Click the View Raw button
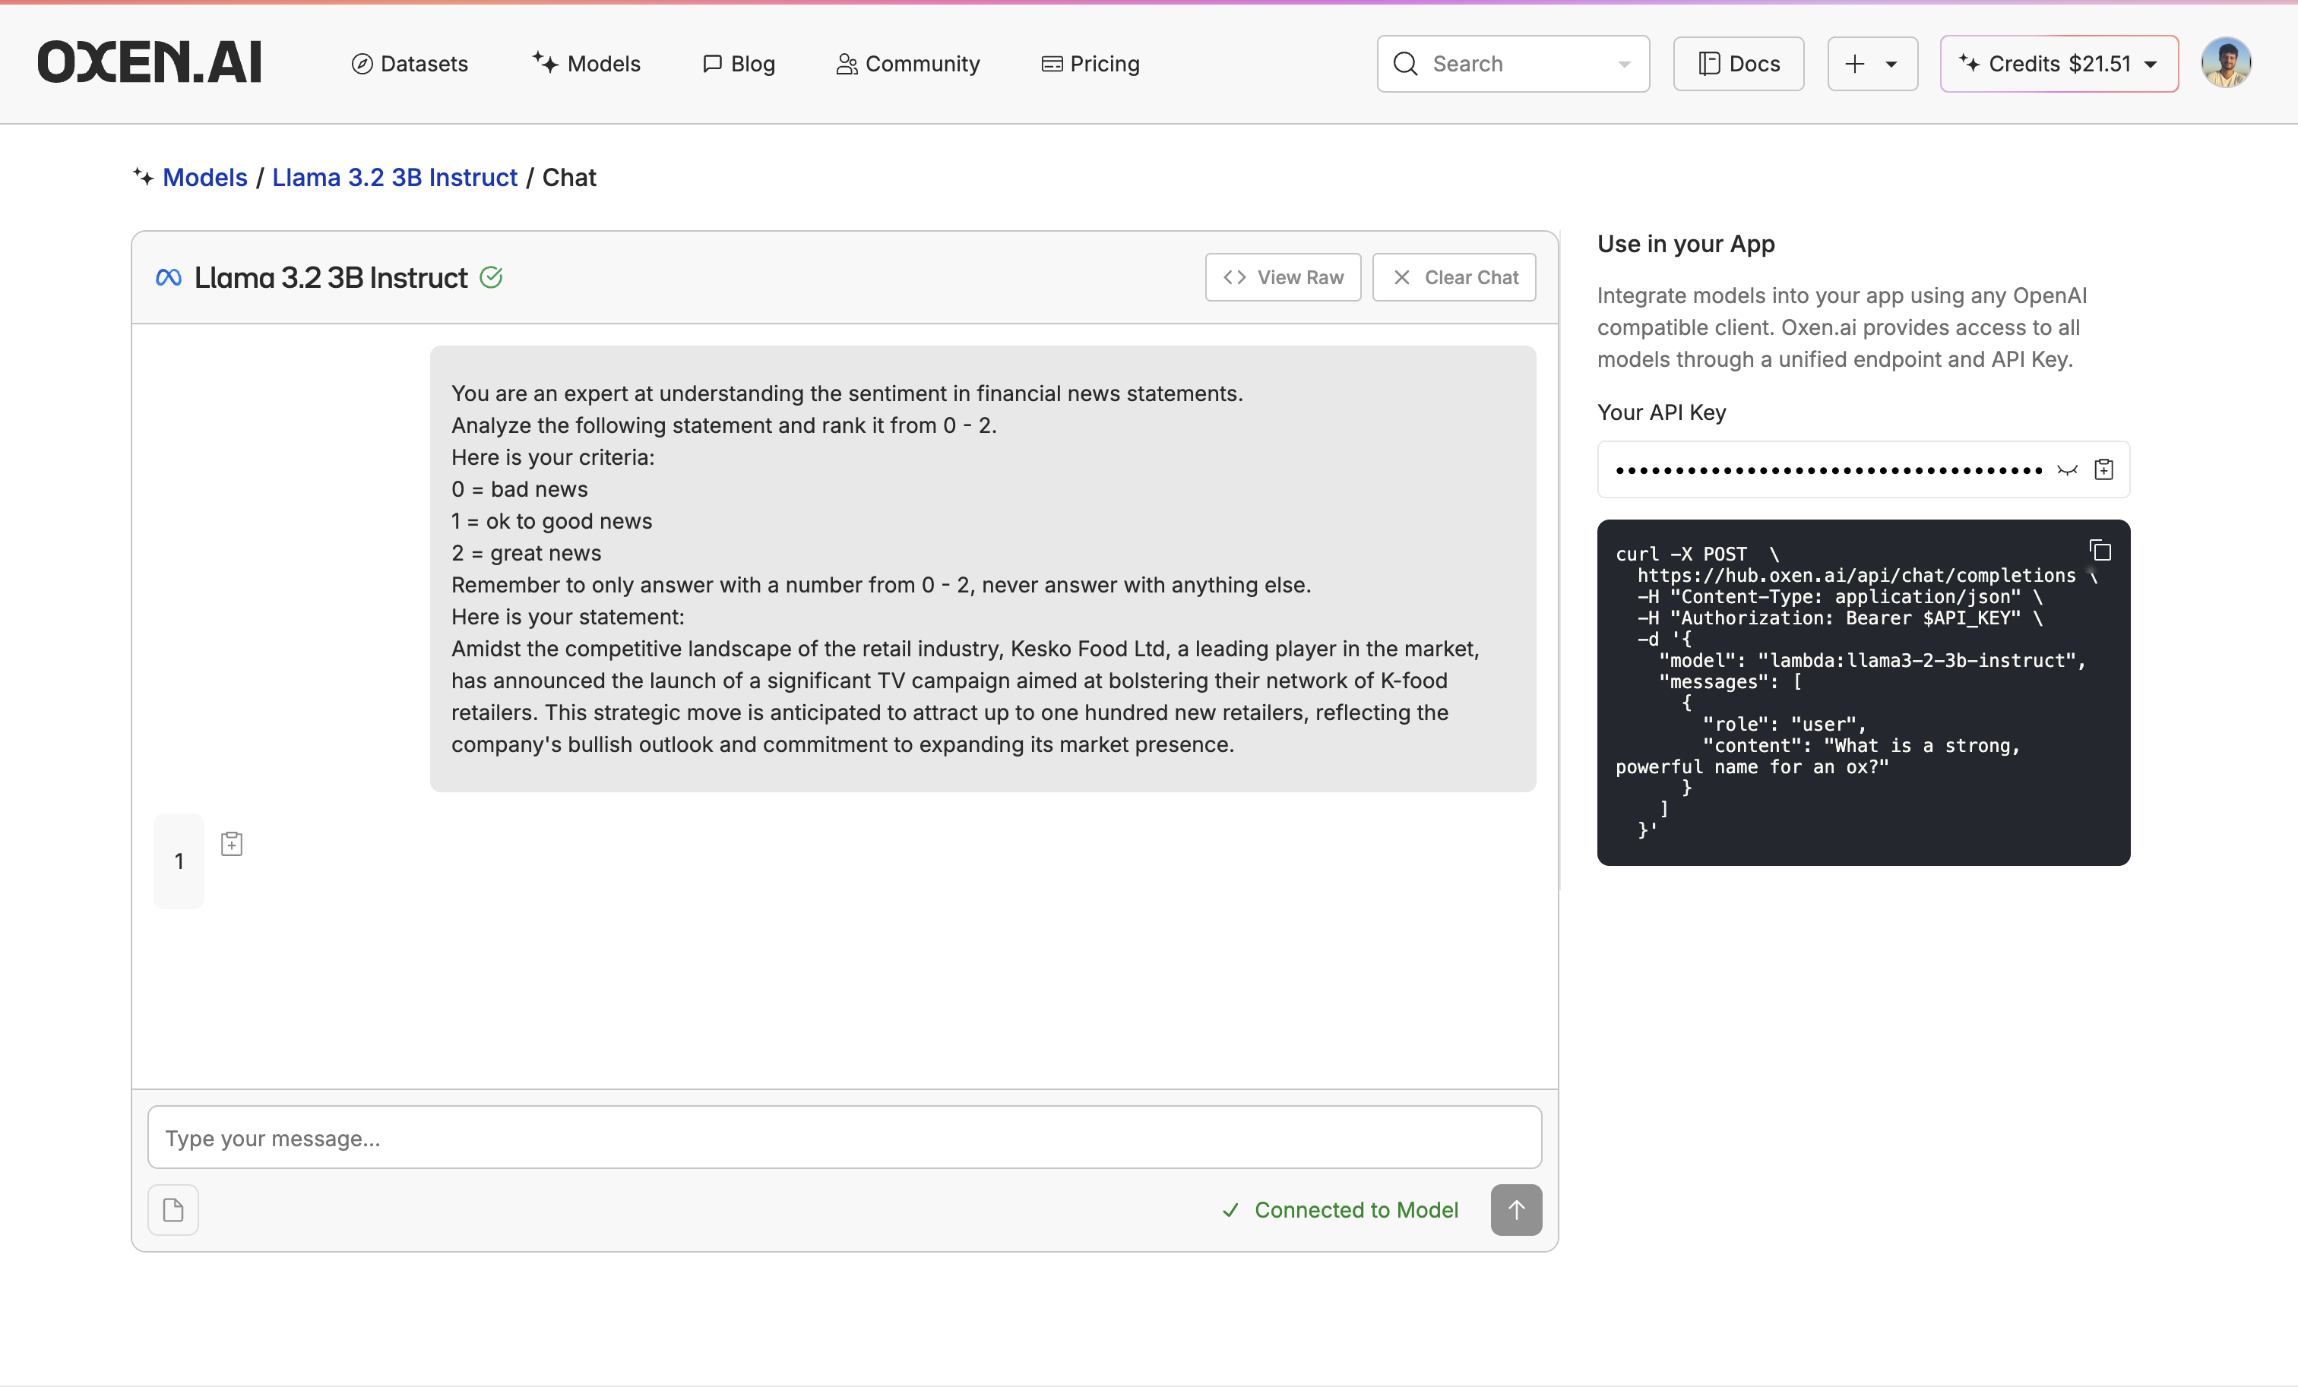Screen dimensions: 2298x1387 point(1283,278)
